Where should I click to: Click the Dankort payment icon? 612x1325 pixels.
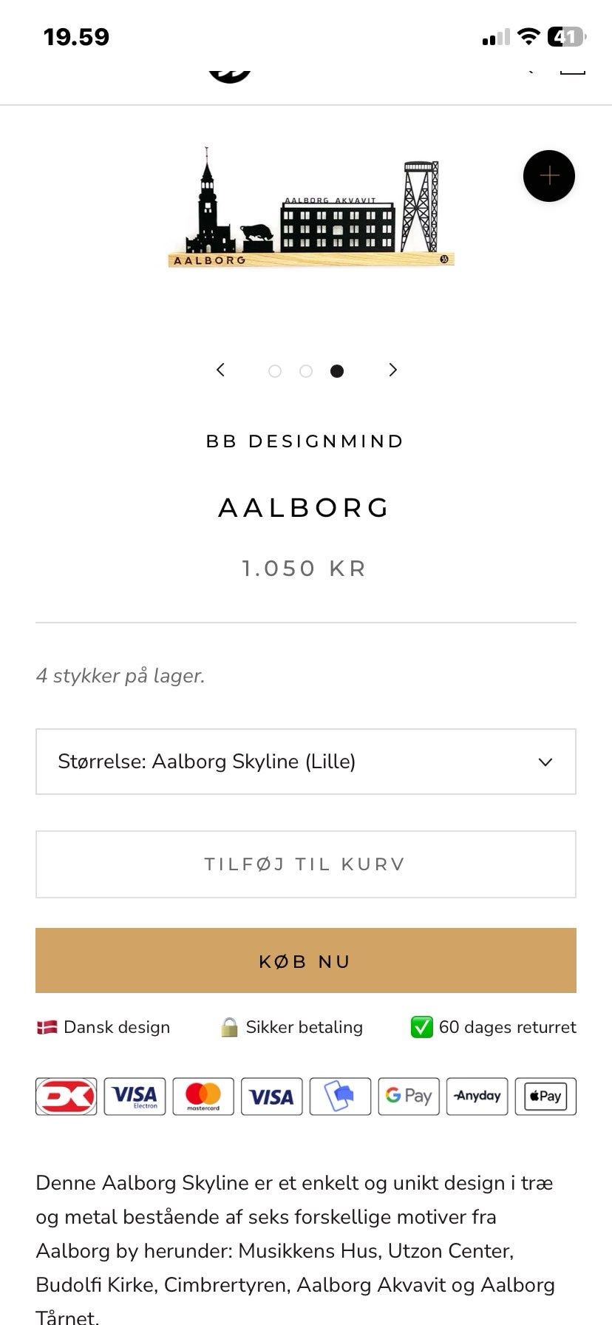tap(66, 1097)
